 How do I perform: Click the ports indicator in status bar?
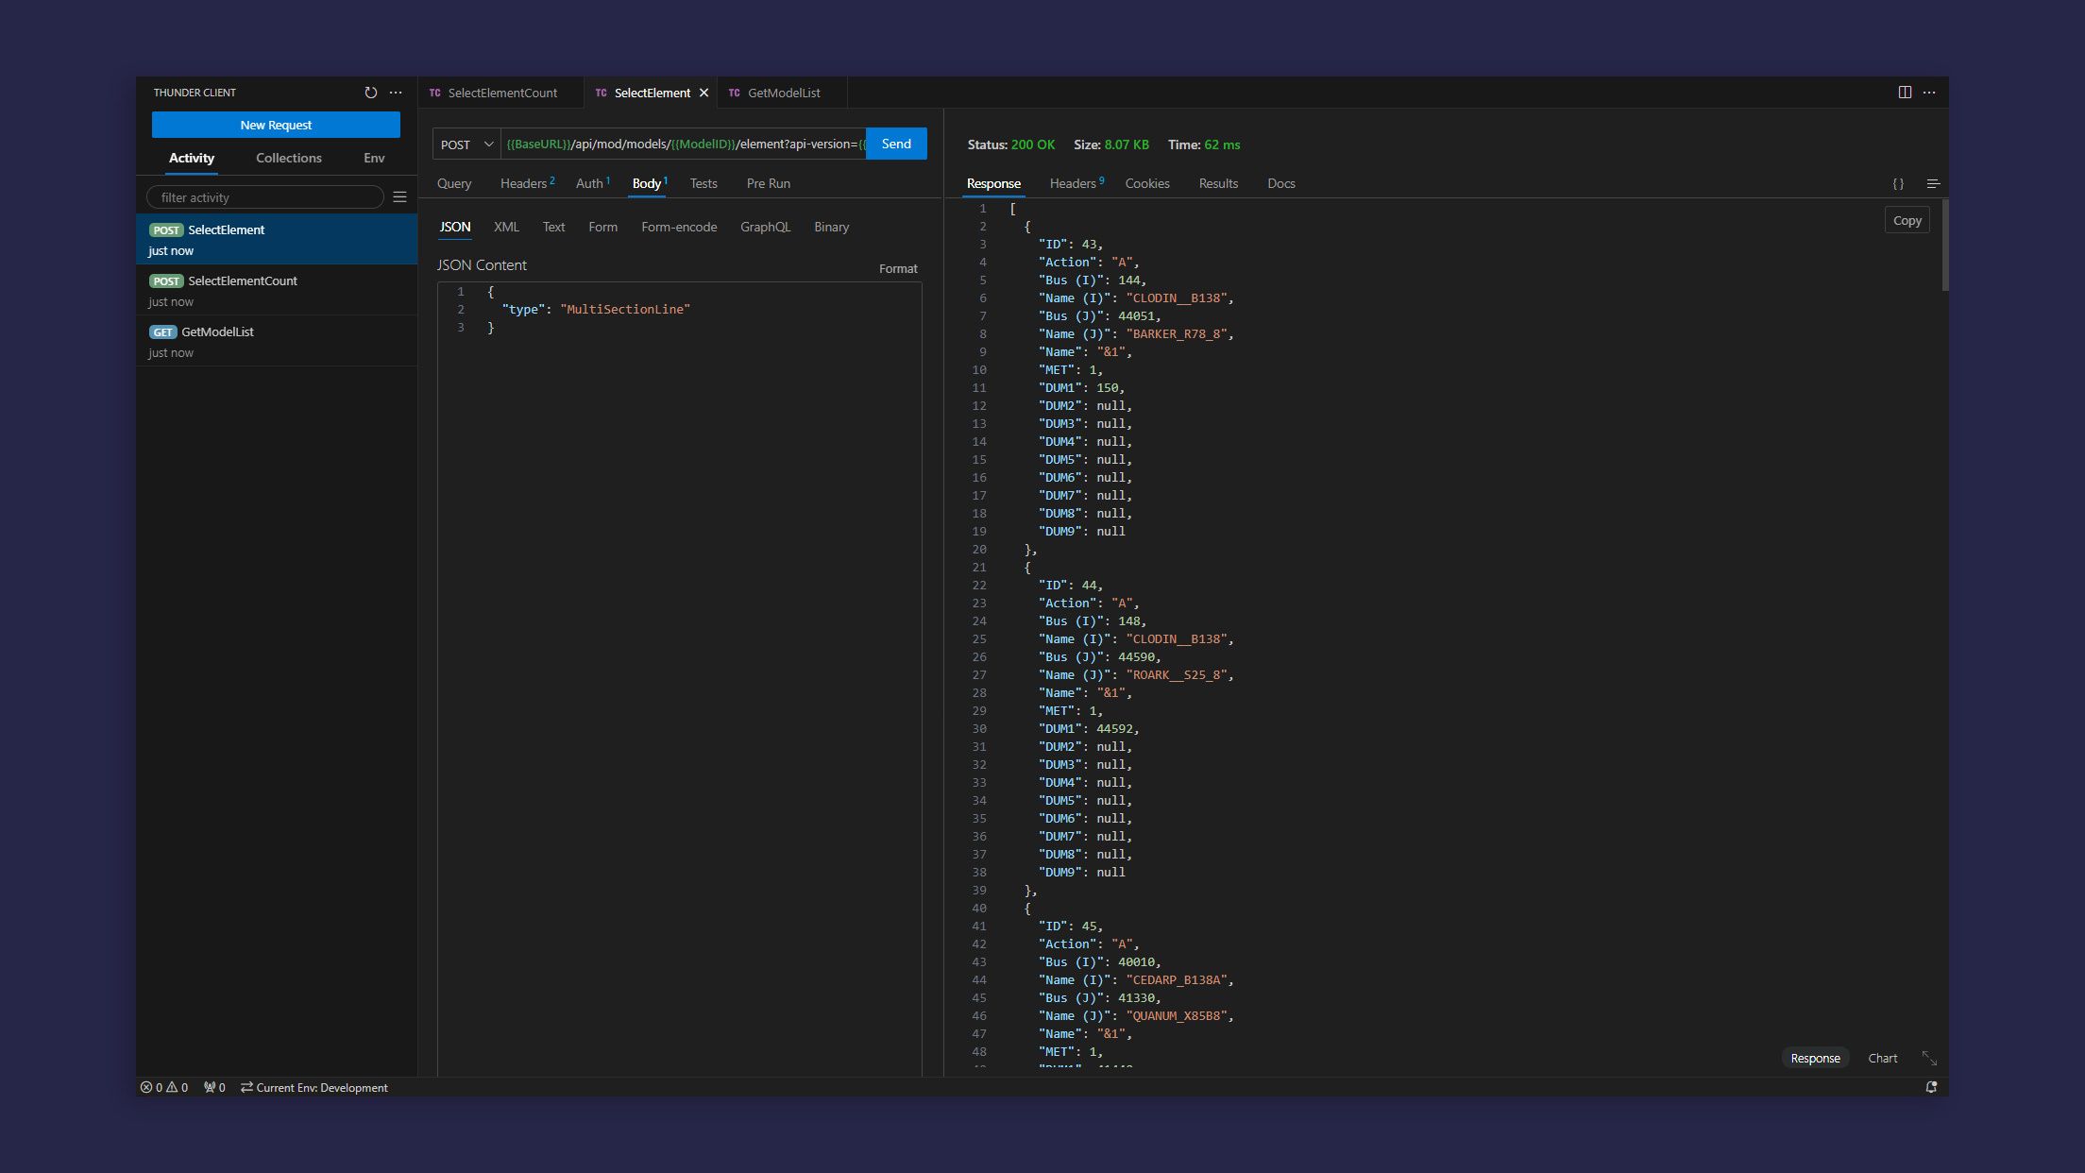[214, 1087]
